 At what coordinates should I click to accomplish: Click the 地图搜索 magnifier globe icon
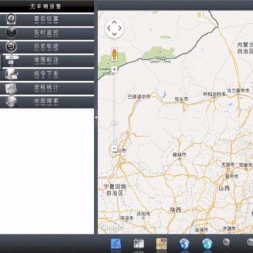(11, 101)
